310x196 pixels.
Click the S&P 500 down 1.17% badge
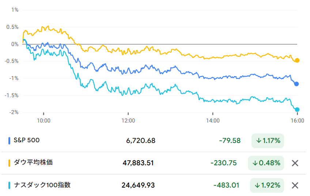pyautogui.click(x=268, y=141)
